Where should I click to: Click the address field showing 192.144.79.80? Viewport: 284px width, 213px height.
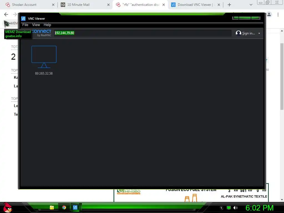click(143, 33)
